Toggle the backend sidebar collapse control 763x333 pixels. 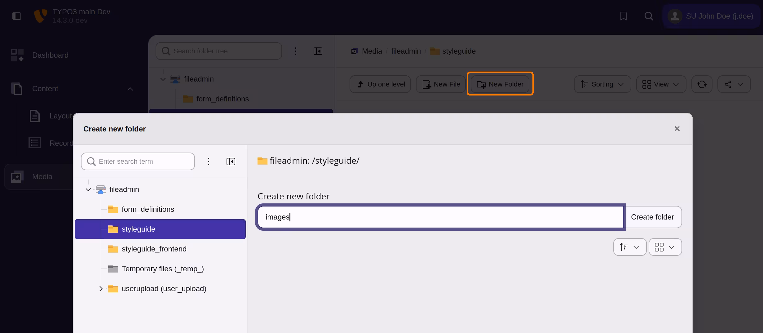coord(17,16)
